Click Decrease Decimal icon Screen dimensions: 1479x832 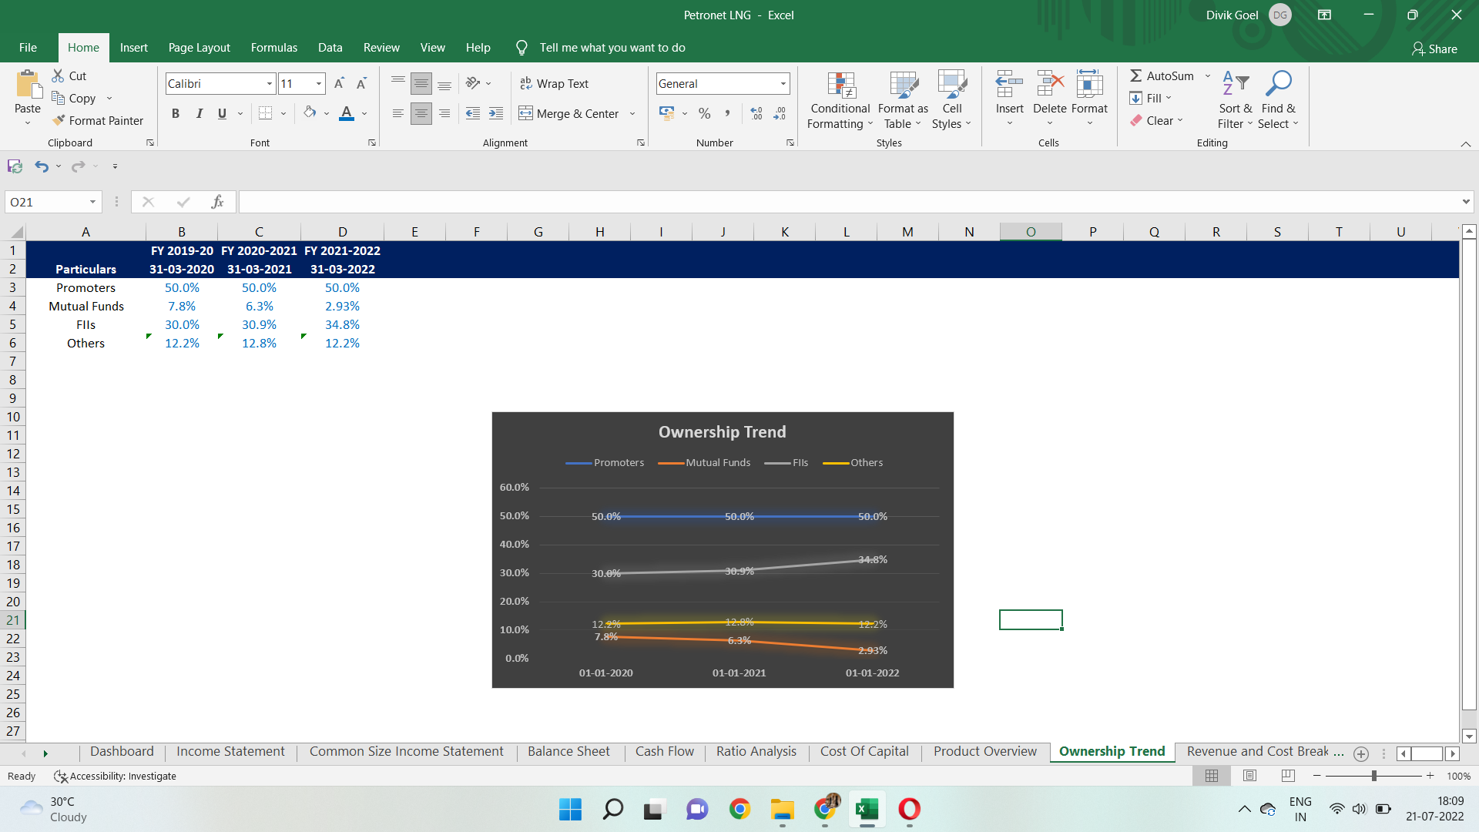click(780, 113)
